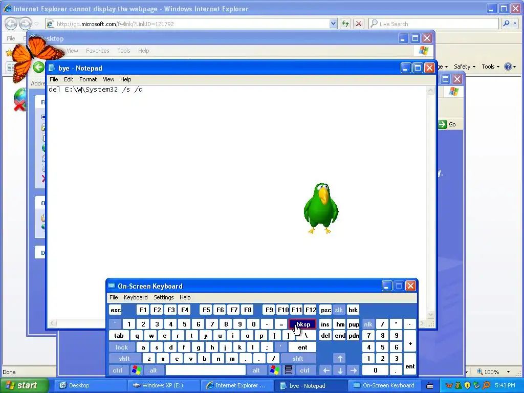Click the Notepad title bar icon
Screen dimensions: 524x393
(52, 68)
